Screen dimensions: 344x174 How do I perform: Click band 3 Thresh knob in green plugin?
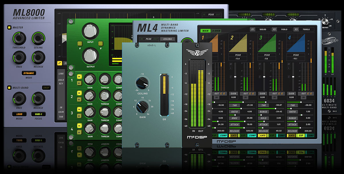(105, 112)
